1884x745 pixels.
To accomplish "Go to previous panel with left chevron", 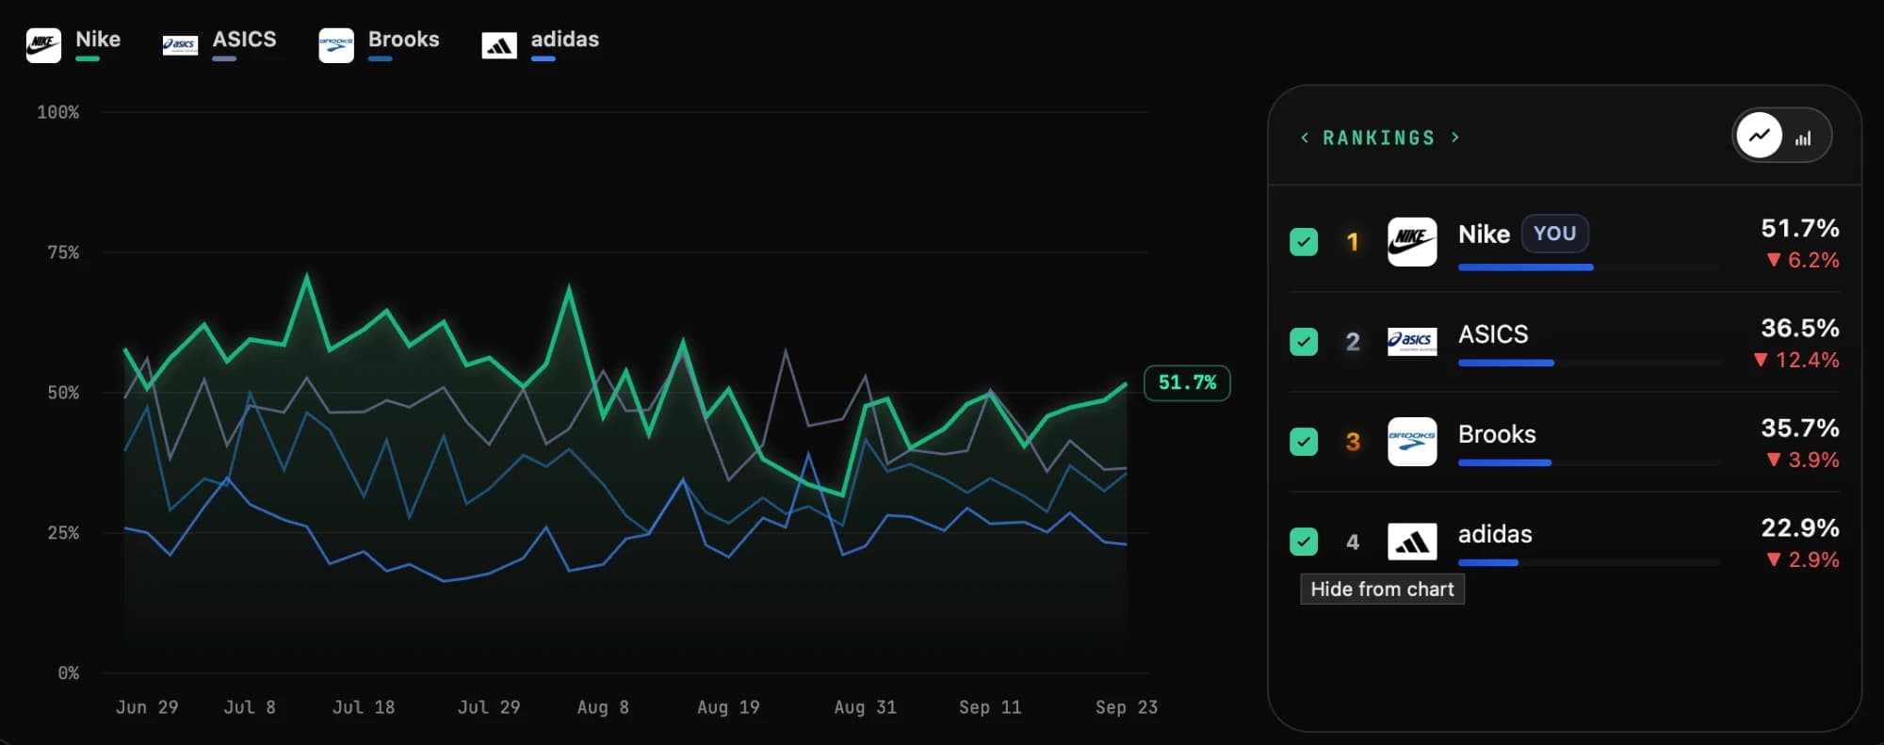I will [x=1305, y=138].
